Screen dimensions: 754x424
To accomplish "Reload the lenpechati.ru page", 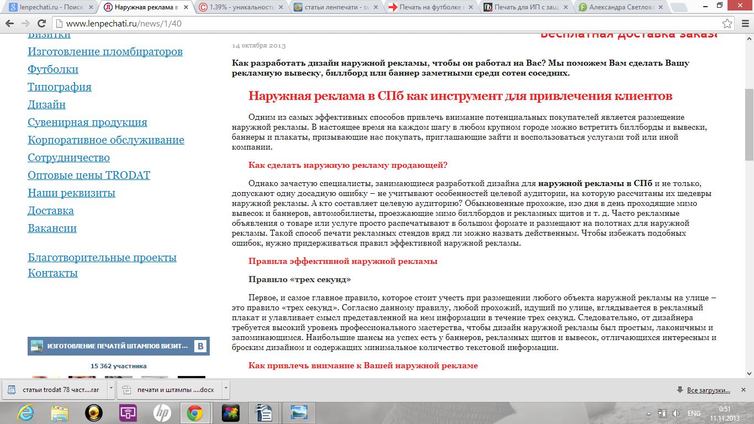I will tap(41, 24).
